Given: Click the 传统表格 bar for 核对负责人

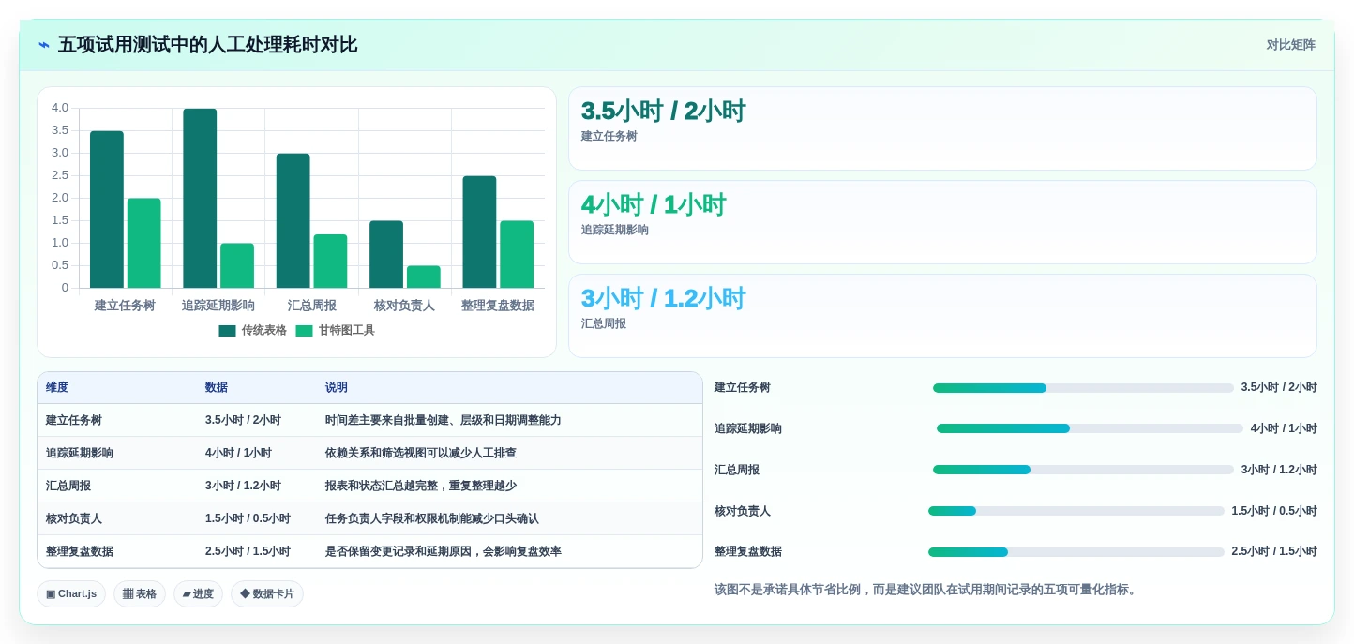Looking at the screenshot, I should [386, 254].
